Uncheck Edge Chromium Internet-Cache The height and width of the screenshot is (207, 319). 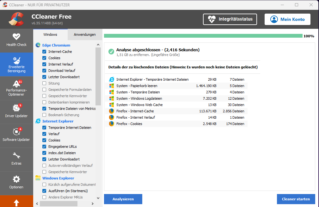(x=44, y=52)
